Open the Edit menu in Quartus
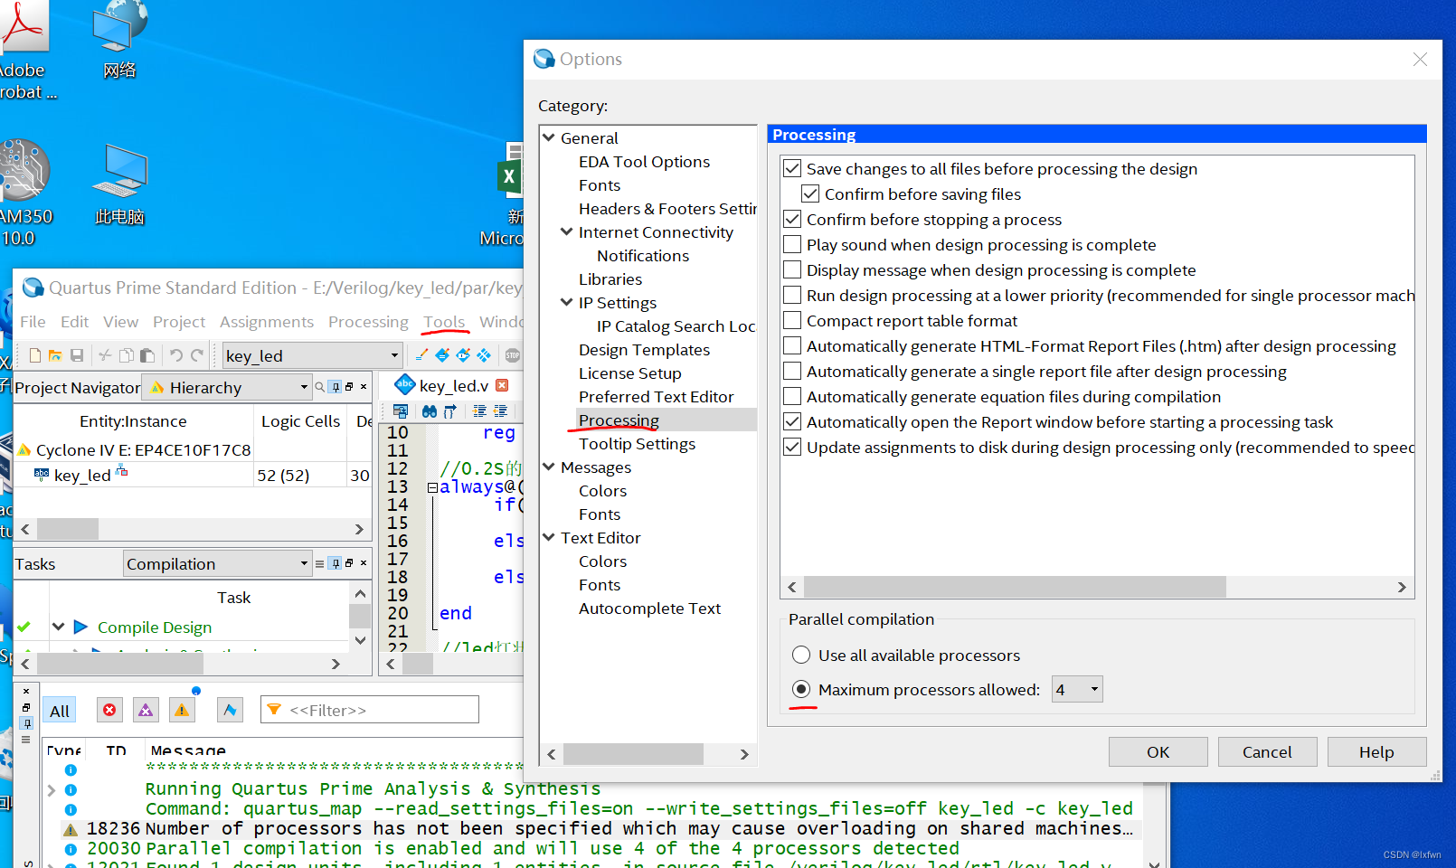This screenshot has width=1456, height=868. 75,322
